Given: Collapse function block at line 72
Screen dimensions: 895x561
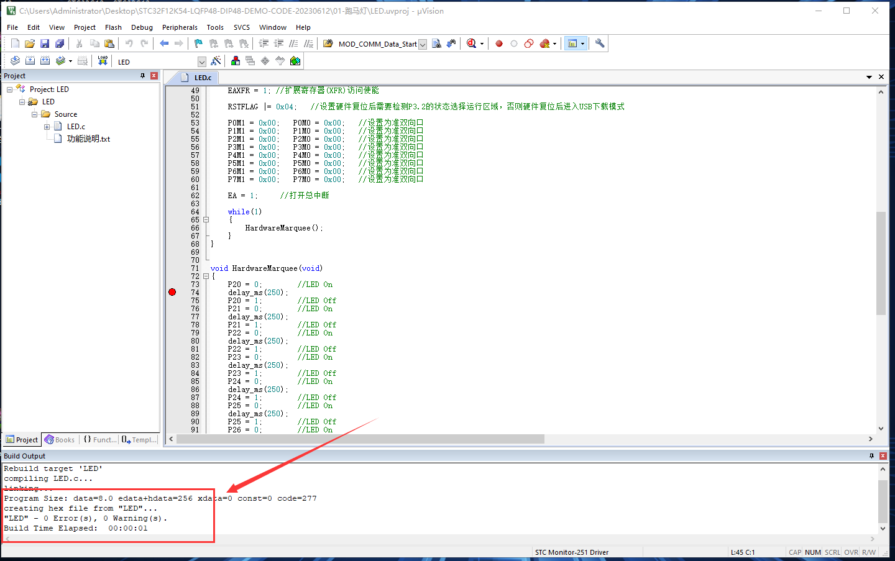Looking at the screenshot, I should (x=206, y=276).
